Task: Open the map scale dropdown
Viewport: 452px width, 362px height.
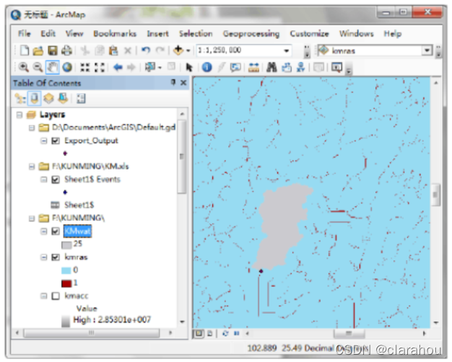Action: 286,50
